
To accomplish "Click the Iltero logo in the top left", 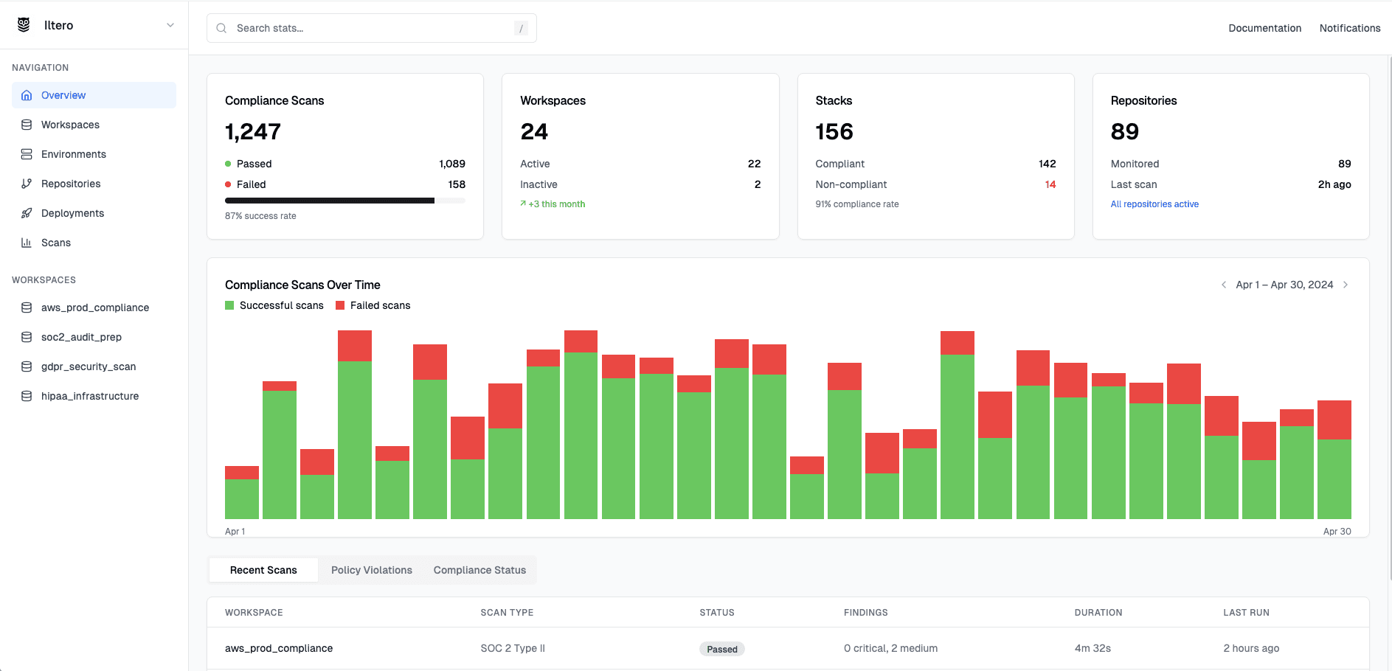I will pyautogui.click(x=23, y=24).
